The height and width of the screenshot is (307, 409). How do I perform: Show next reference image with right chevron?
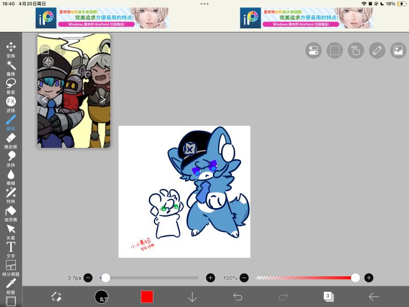coord(103,99)
